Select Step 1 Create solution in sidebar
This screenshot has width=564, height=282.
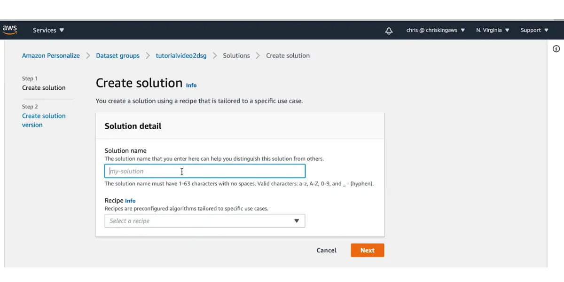[x=44, y=88]
